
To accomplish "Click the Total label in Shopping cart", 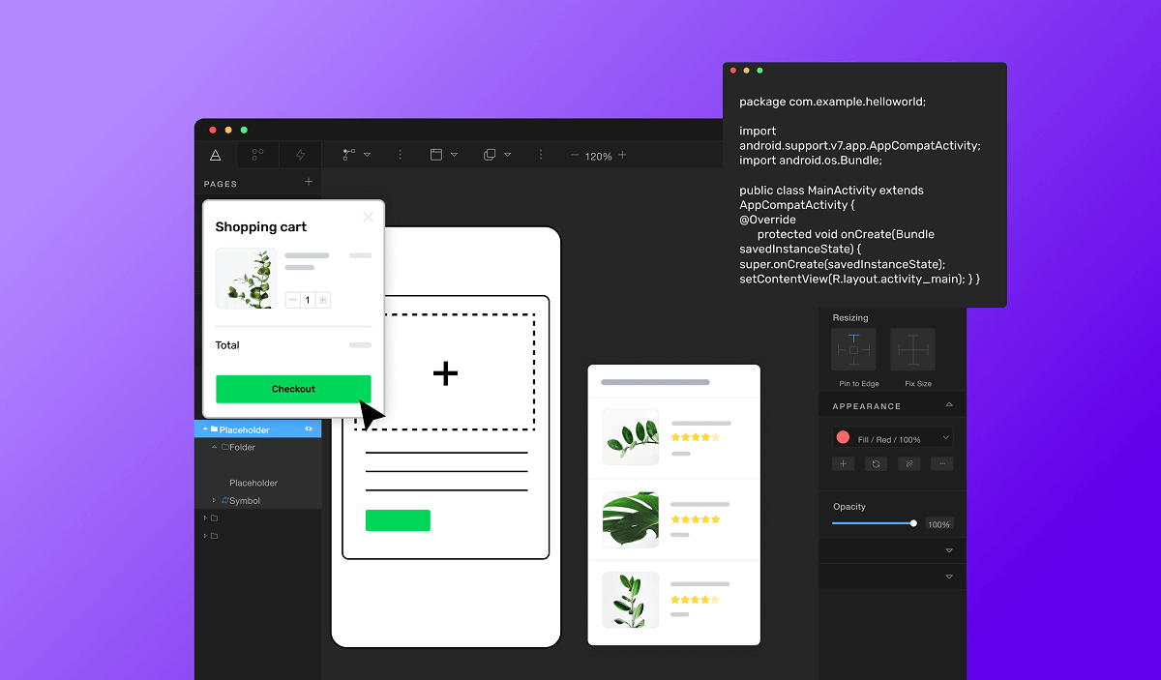I will [227, 345].
